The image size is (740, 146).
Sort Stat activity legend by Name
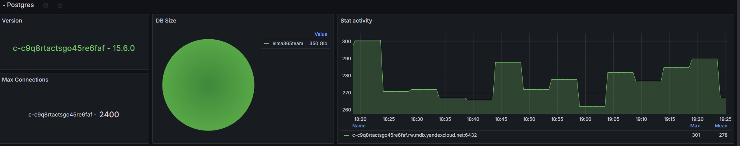coord(359,126)
